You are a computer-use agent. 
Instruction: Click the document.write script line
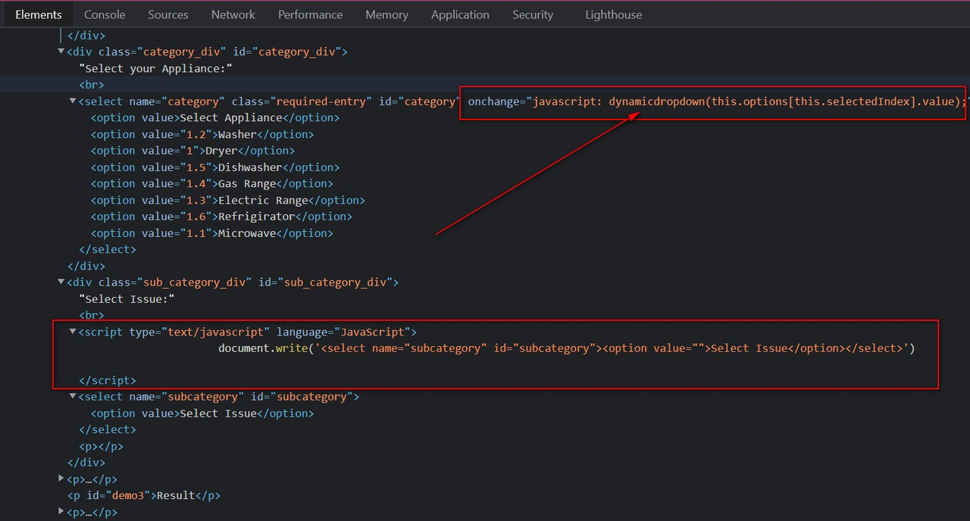tap(567, 348)
